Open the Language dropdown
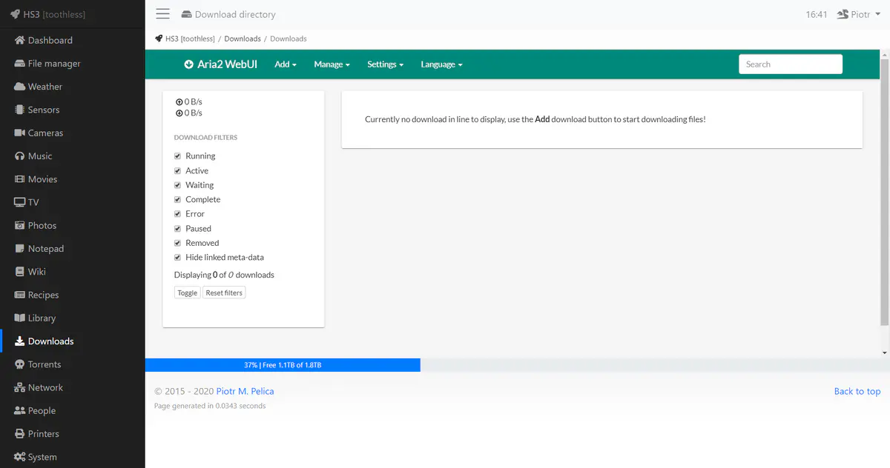The width and height of the screenshot is (890, 468). pyautogui.click(x=441, y=64)
